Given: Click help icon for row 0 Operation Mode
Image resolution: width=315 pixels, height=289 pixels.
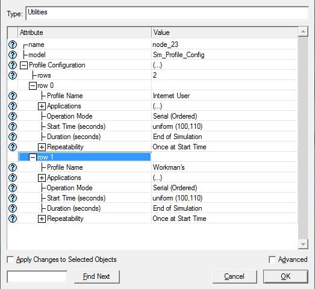Looking at the screenshot, I should [13, 116].
